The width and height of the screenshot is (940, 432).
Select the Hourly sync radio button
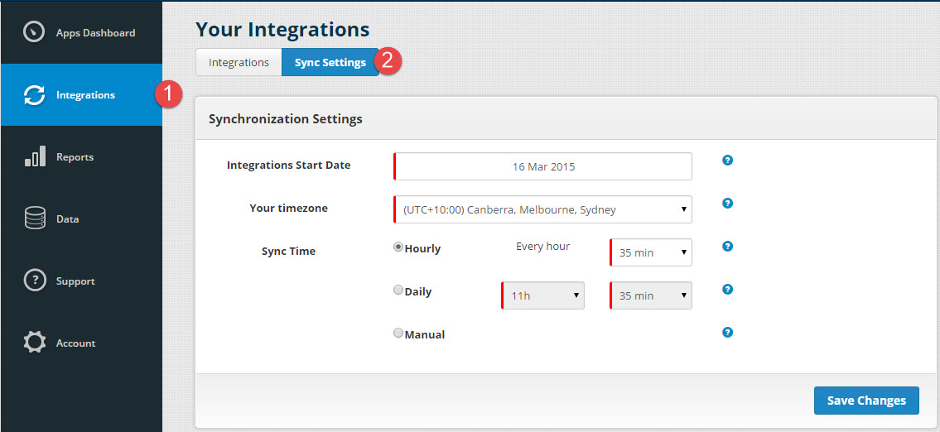click(x=398, y=247)
